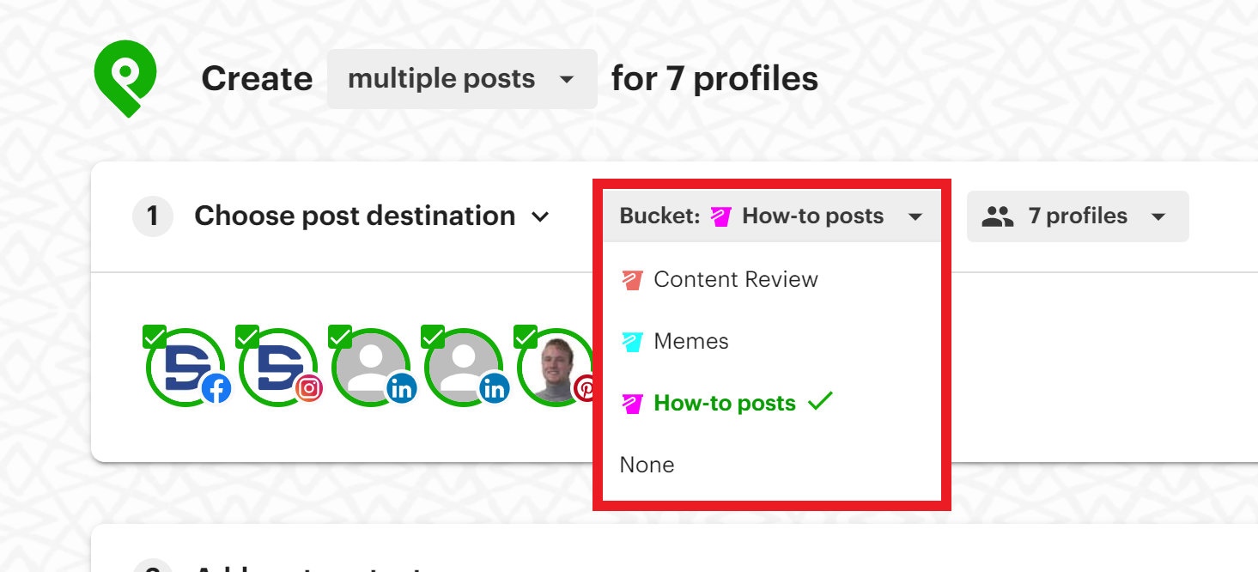1258x572 pixels.
Task: Select the Content Review bucket
Action: pyautogui.click(x=736, y=279)
